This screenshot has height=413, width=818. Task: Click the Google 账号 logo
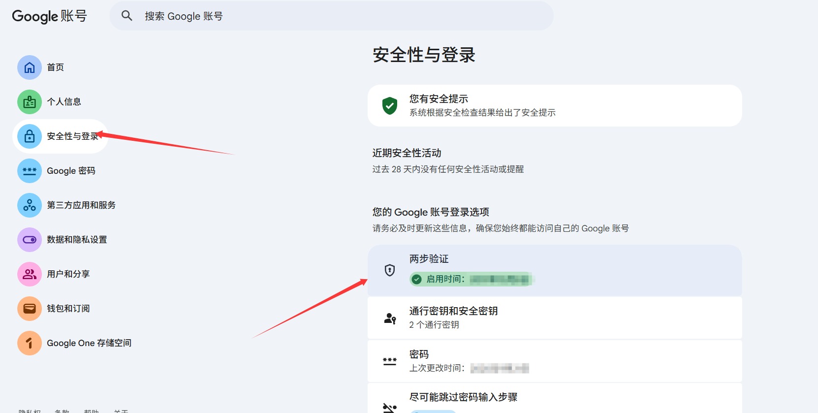[49, 16]
